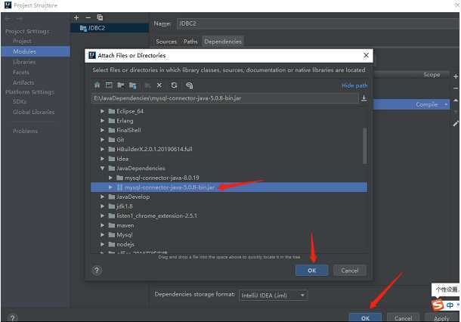
Task: Switch to the Paths tab
Action: (190, 42)
